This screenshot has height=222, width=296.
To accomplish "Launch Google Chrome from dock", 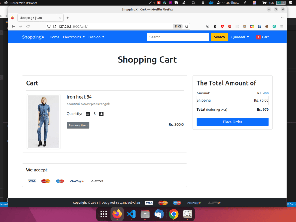I will click(173, 214).
